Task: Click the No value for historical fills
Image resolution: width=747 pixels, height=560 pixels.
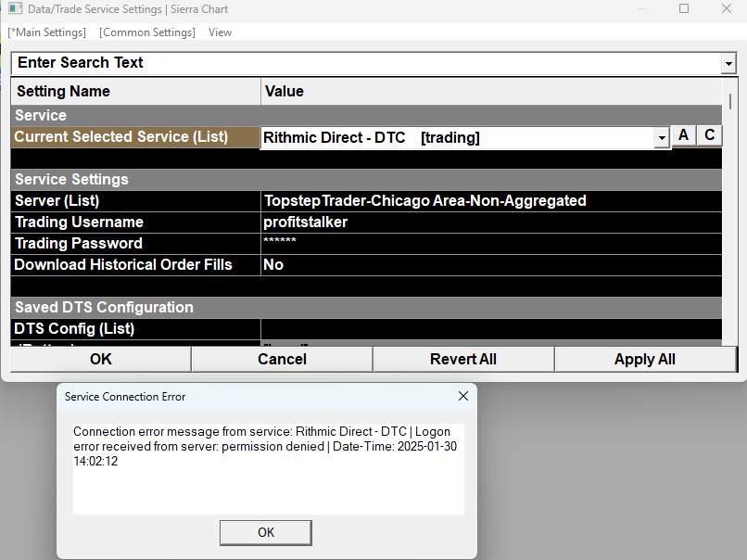Action: 491,265
